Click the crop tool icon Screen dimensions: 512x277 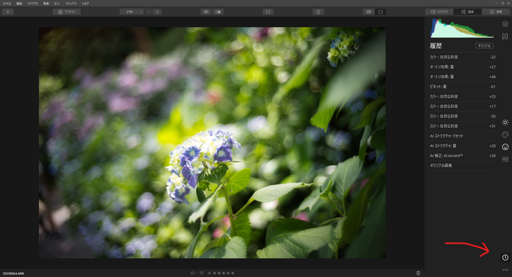(x=268, y=12)
